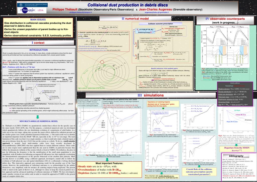Click author name Philippe Thébault
This screenshot has width=257, height=182.
(65, 10)
